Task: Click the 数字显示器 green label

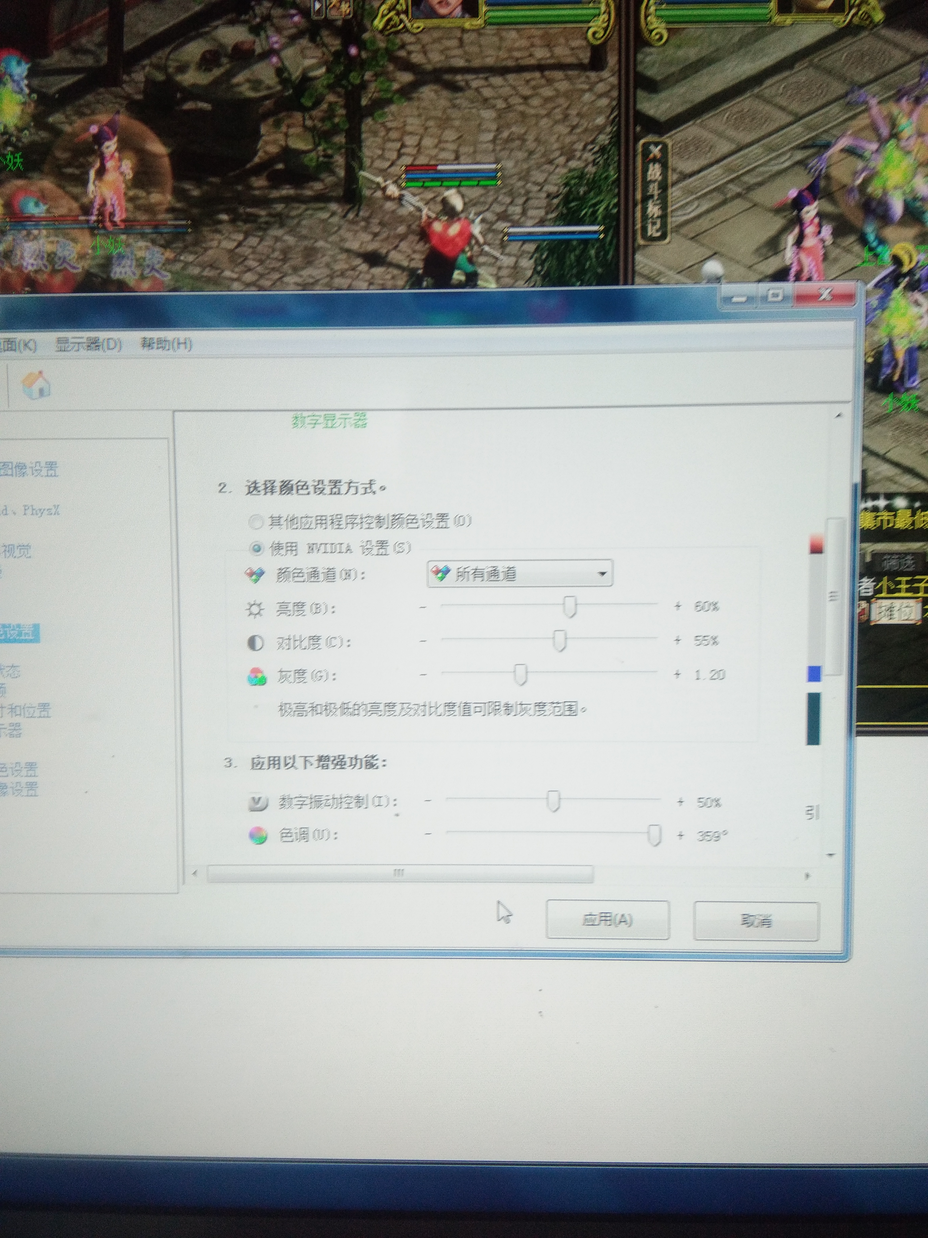Action: coord(330,421)
